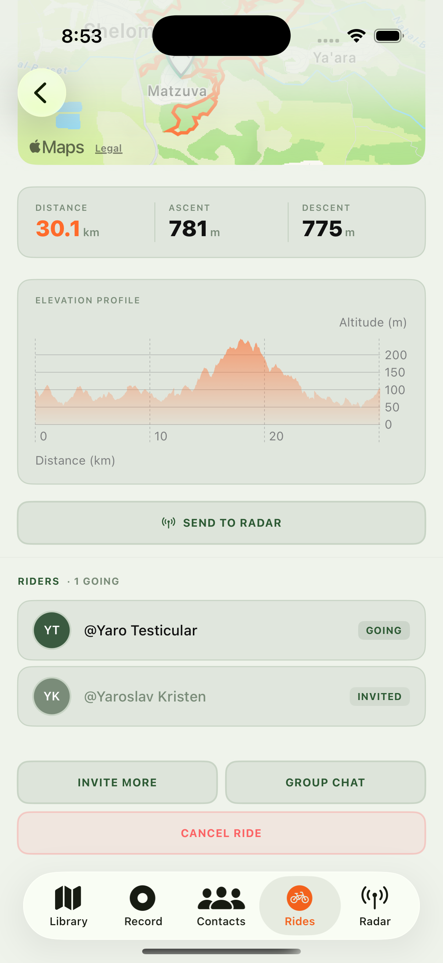Tap the YT rider avatar

(52, 630)
